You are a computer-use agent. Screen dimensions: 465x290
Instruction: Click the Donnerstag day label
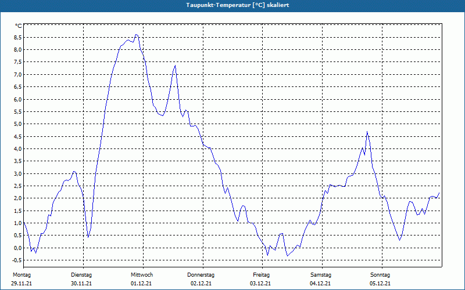coord(201,275)
